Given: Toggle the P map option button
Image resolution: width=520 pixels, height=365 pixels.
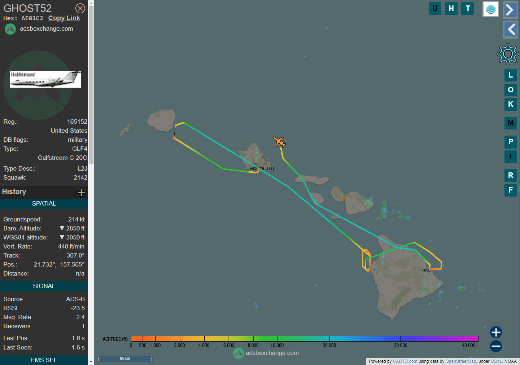Looking at the screenshot, I should 511,142.
